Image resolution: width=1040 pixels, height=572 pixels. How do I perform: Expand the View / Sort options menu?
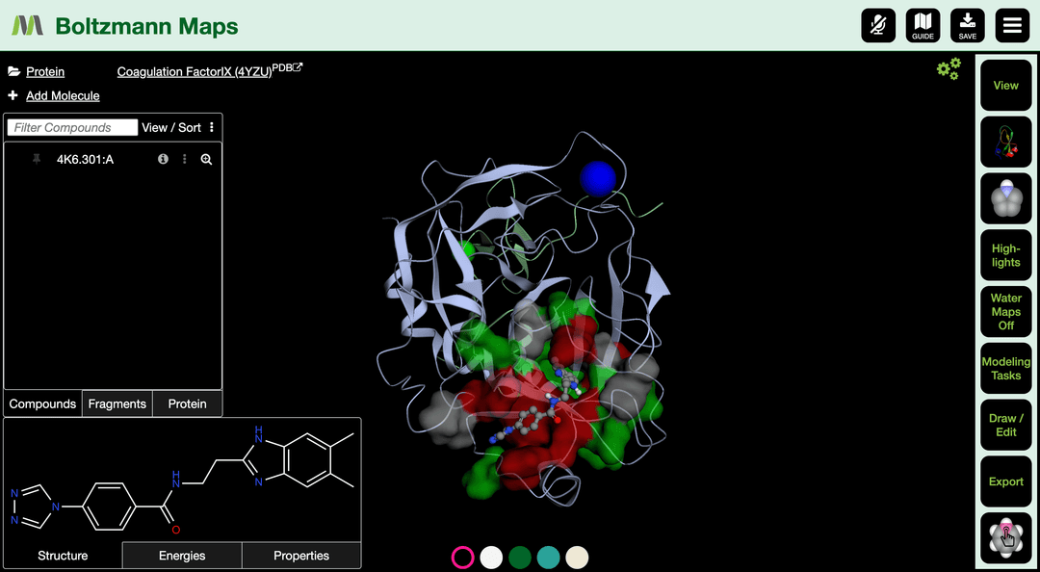click(x=212, y=127)
